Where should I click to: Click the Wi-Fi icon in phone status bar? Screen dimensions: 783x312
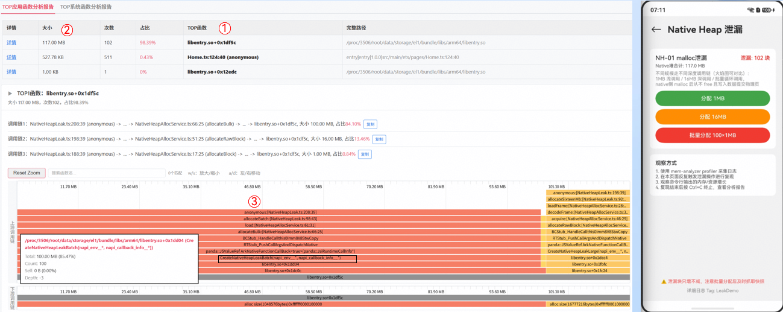point(750,10)
